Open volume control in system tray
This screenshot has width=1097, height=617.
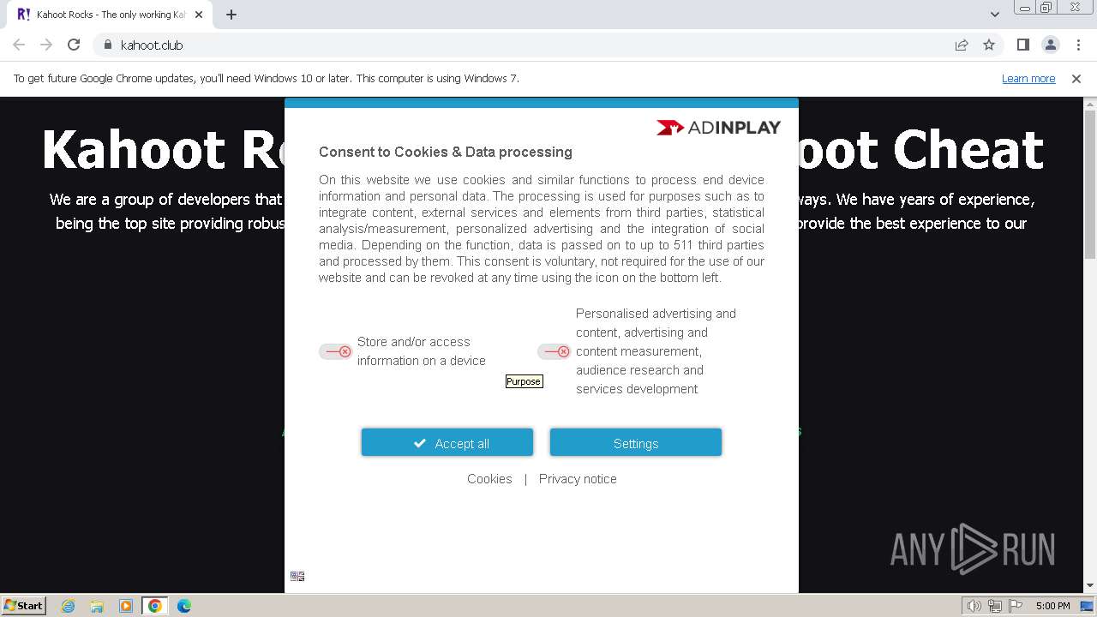(x=974, y=606)
